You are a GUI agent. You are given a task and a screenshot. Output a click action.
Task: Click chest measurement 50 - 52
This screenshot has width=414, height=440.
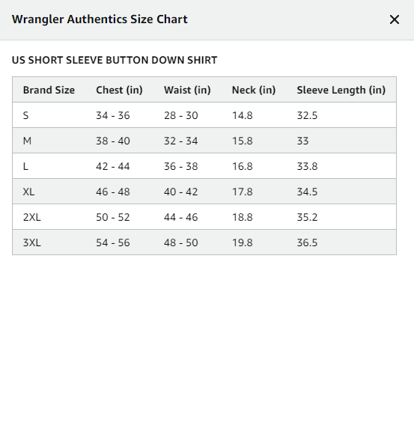113,217
